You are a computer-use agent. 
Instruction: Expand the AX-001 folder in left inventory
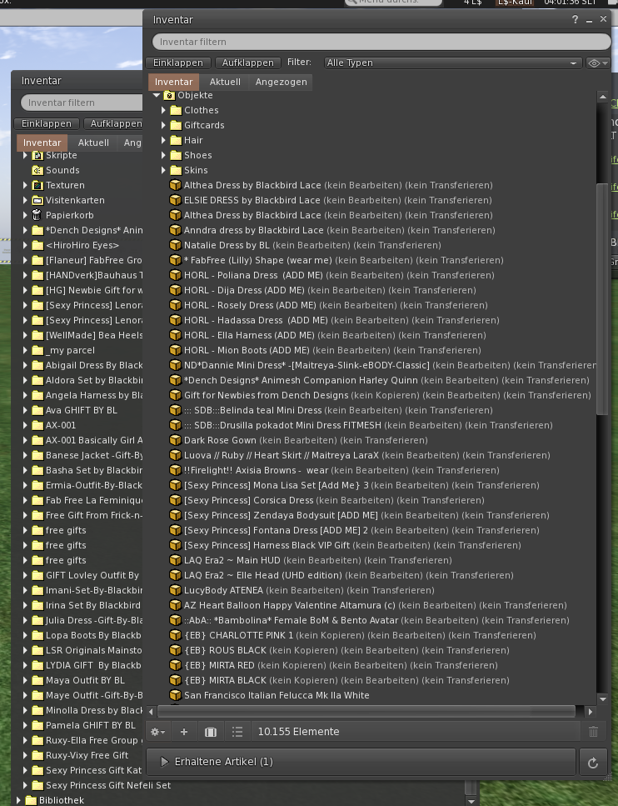pos(25,425)
